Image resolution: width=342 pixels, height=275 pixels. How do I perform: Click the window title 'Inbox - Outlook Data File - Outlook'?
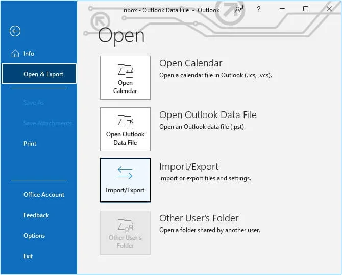click(x=171, y=10)
